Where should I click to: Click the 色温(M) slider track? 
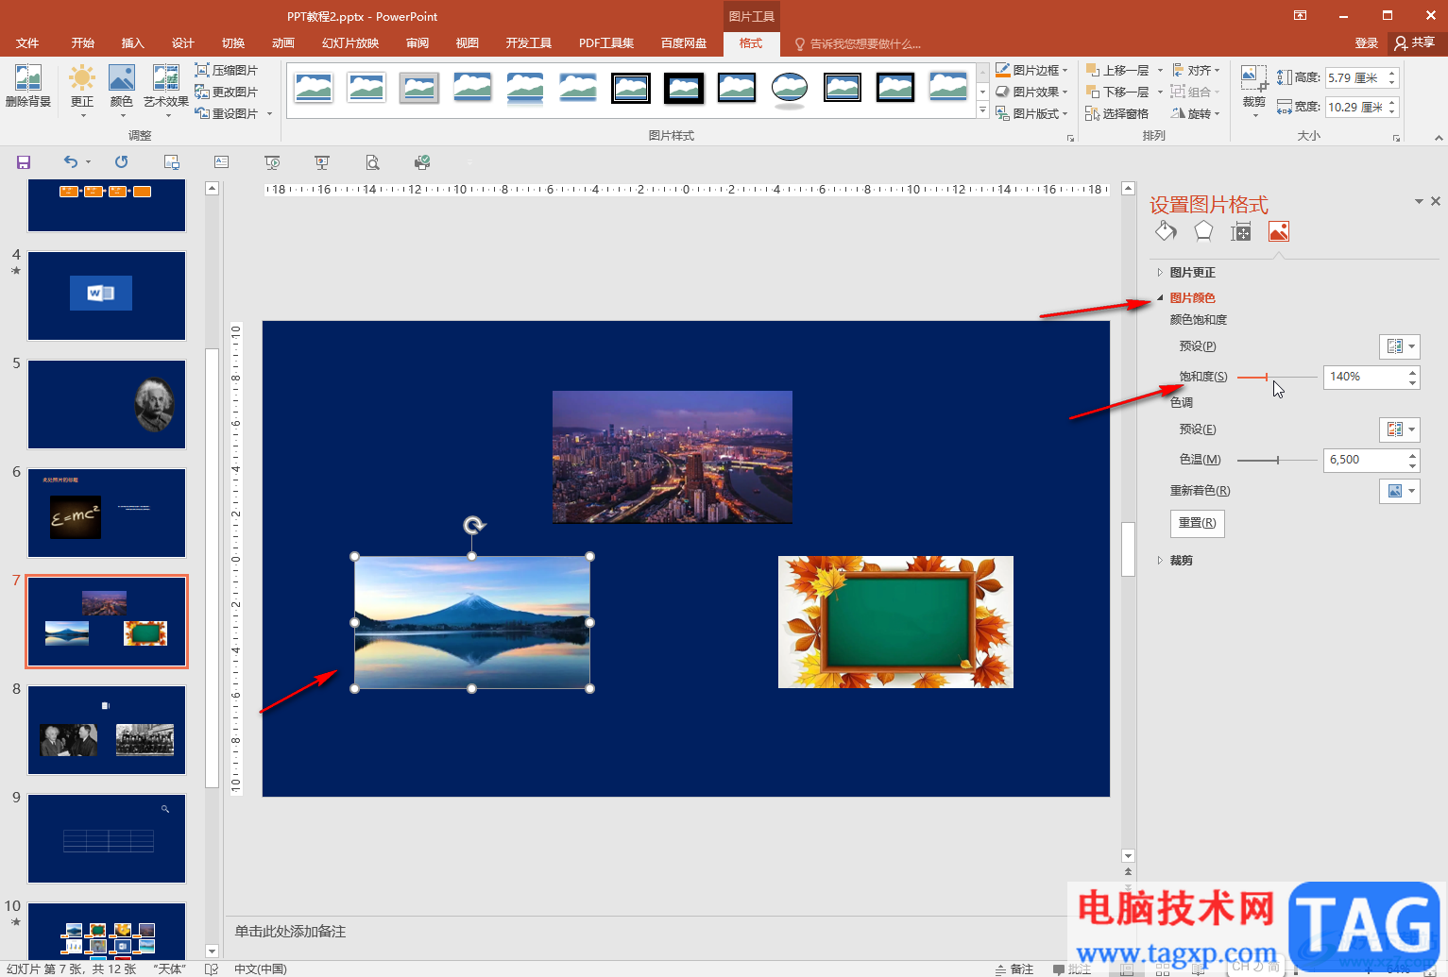1277,460
